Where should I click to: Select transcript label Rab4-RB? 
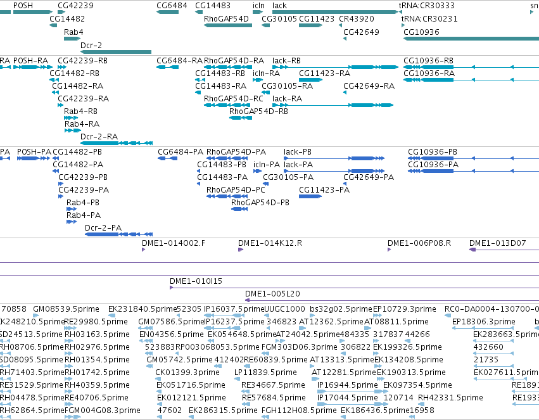coord(81,111)
